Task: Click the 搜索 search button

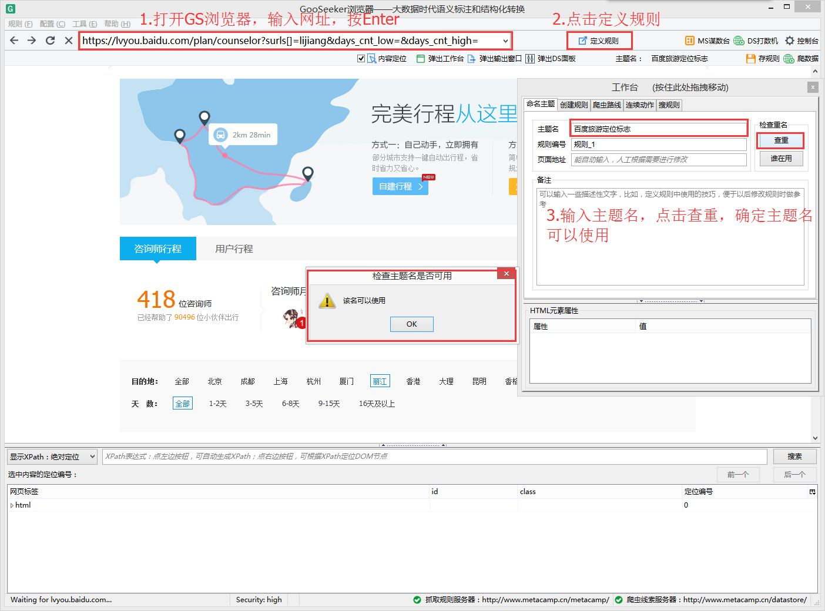Action: [x=794, y=456]
